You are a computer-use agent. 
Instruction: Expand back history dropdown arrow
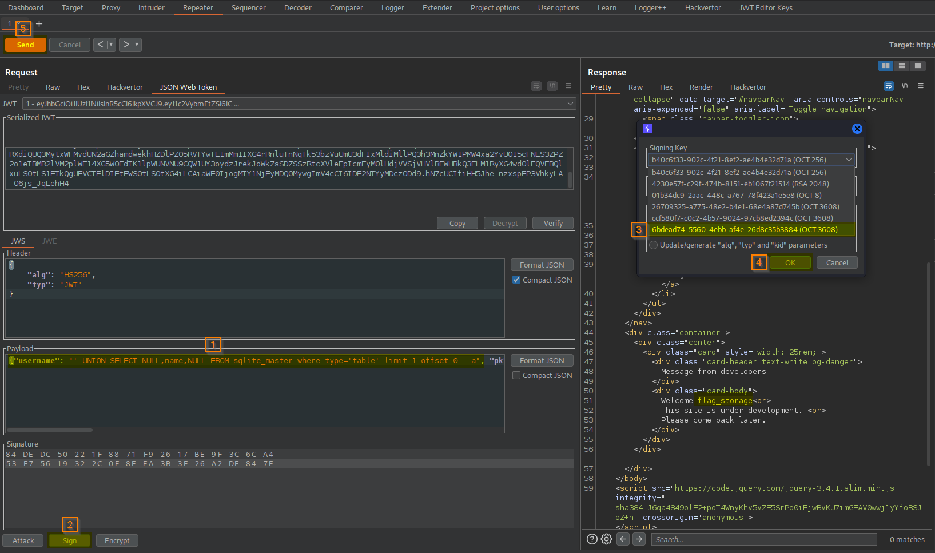click(111, 45)
